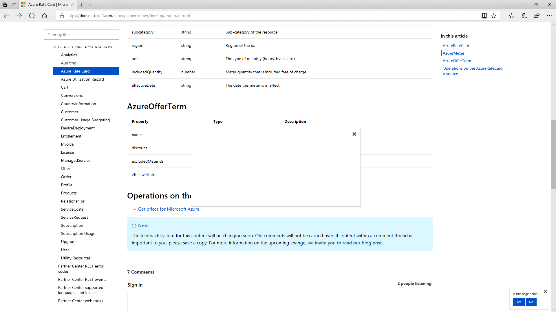Click No on the page helpful survey
Screen dimensions: 556x312
531,302
